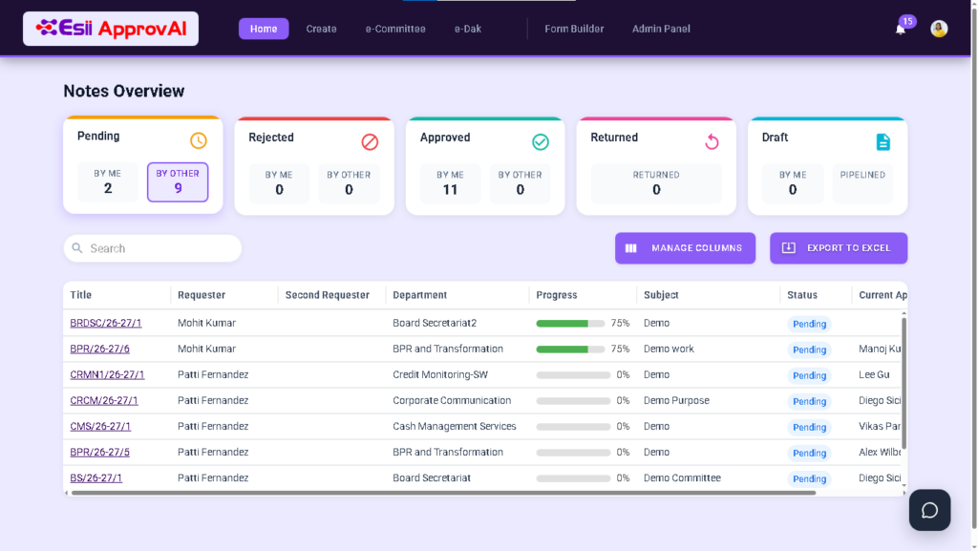Click the Export to Excel button
This screenshot has height=551, width=978.
click(x=839, y=248)
